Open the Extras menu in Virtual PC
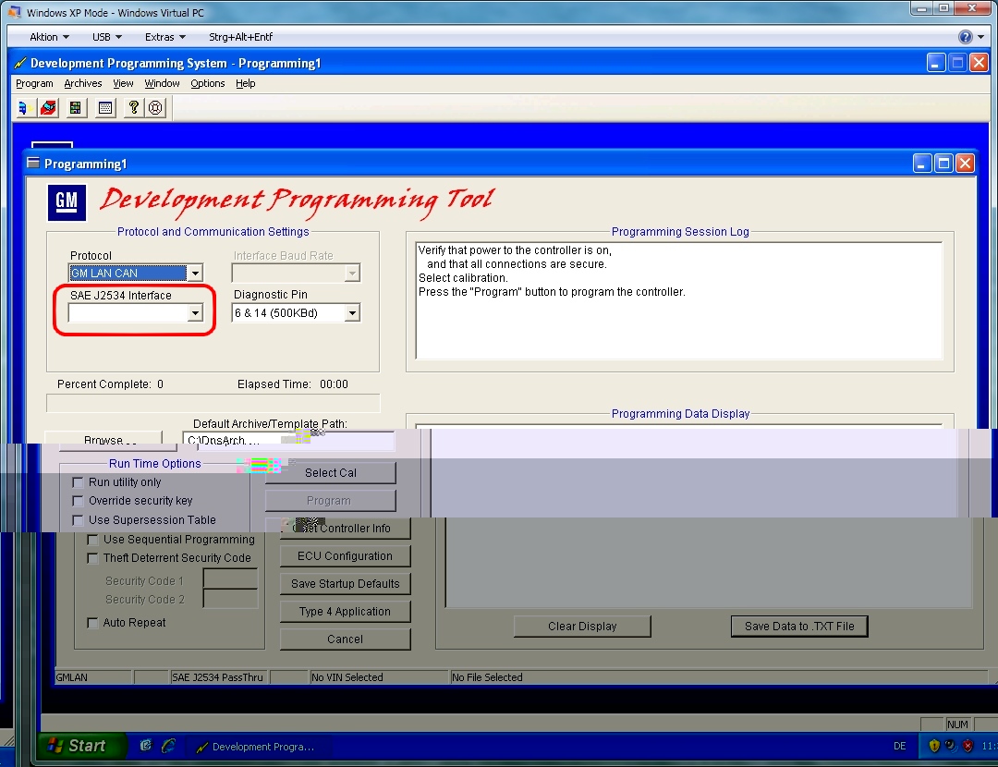 pyautogui.click(x=164, y=37)
